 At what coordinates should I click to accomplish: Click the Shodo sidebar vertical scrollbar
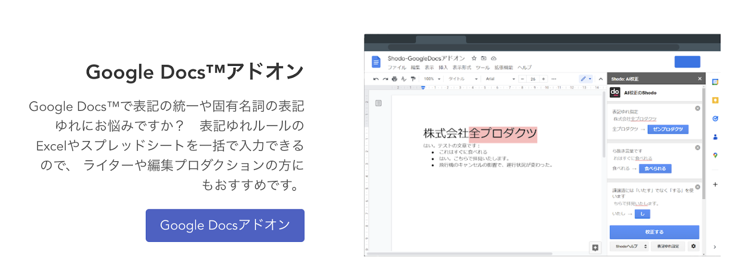[703, 143]
